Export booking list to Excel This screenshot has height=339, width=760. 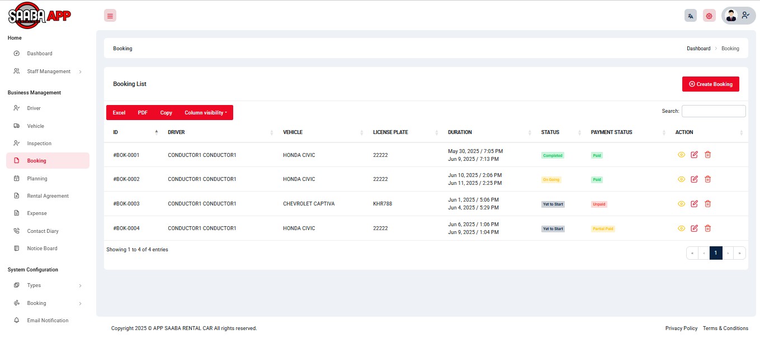click(x=119, y=113)
